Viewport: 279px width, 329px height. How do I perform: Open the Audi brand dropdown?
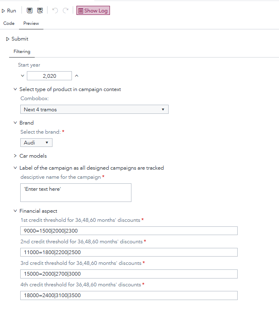36,143
